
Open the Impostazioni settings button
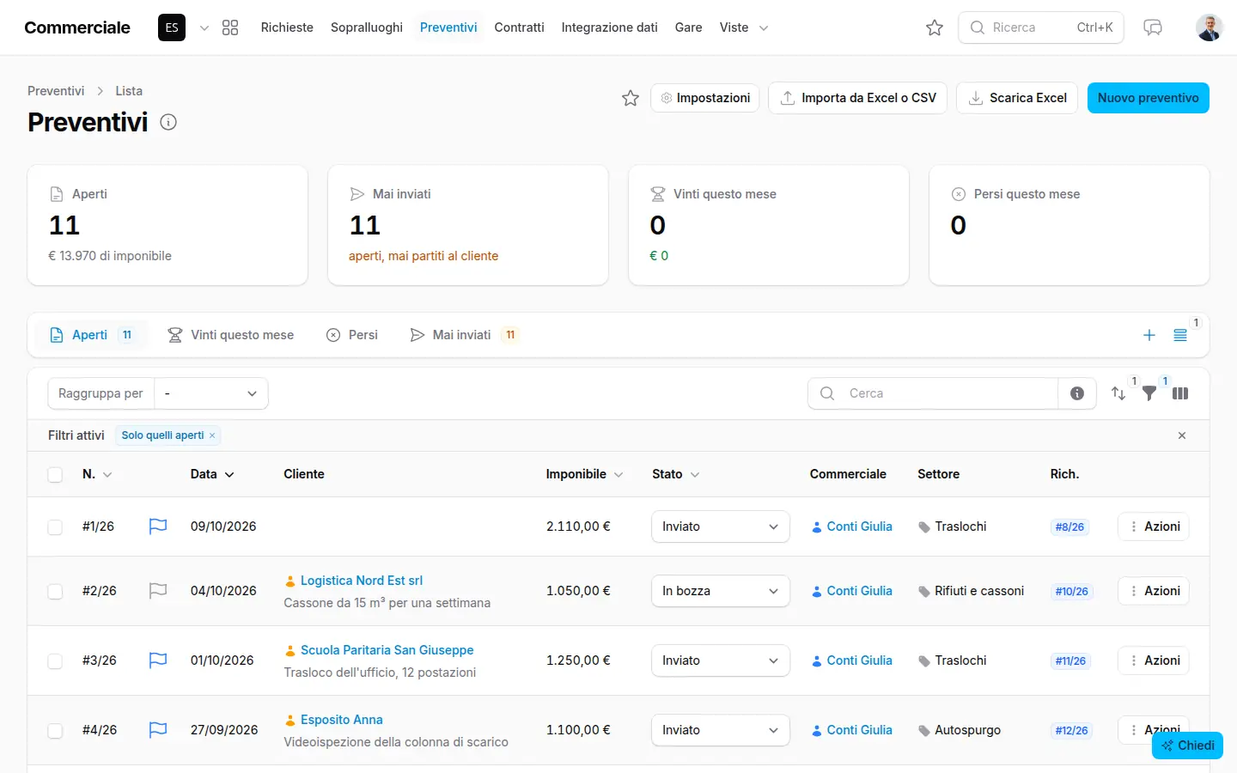point(705,98)
